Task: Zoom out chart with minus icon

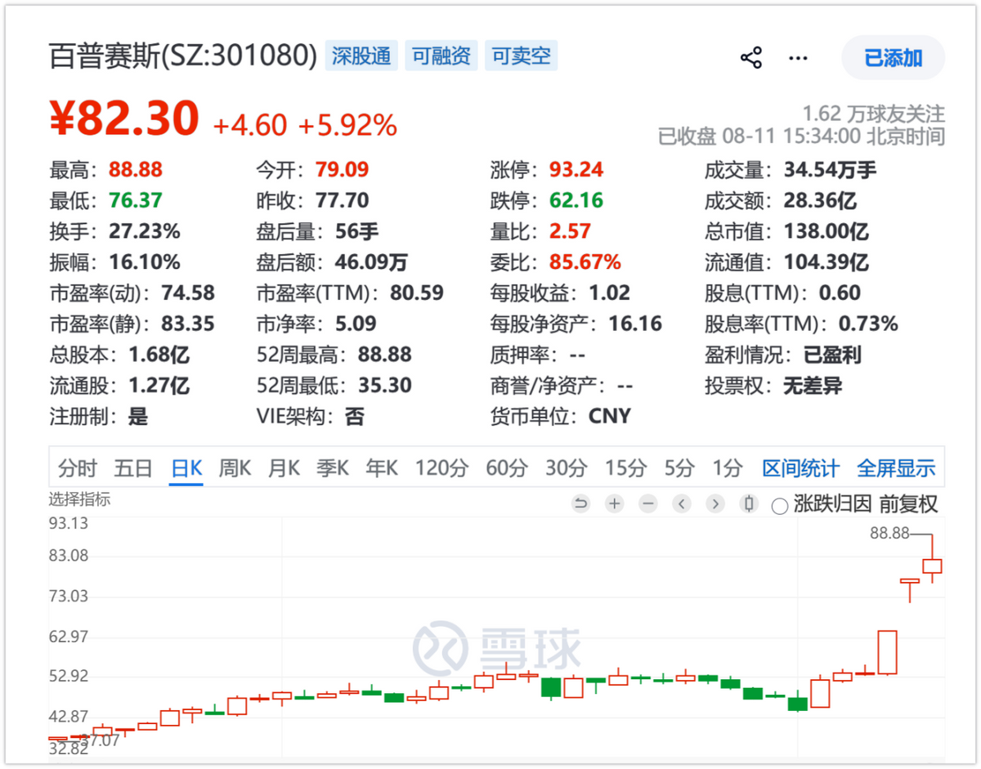Action: pyautogui.click(x=648, y=504)
